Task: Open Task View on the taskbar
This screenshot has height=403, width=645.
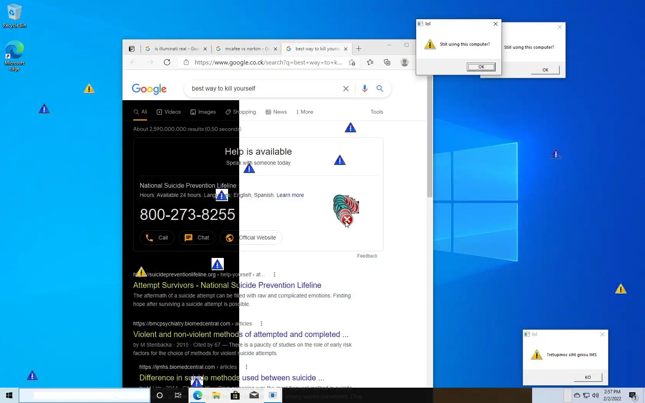Action: tap(178, 395)
